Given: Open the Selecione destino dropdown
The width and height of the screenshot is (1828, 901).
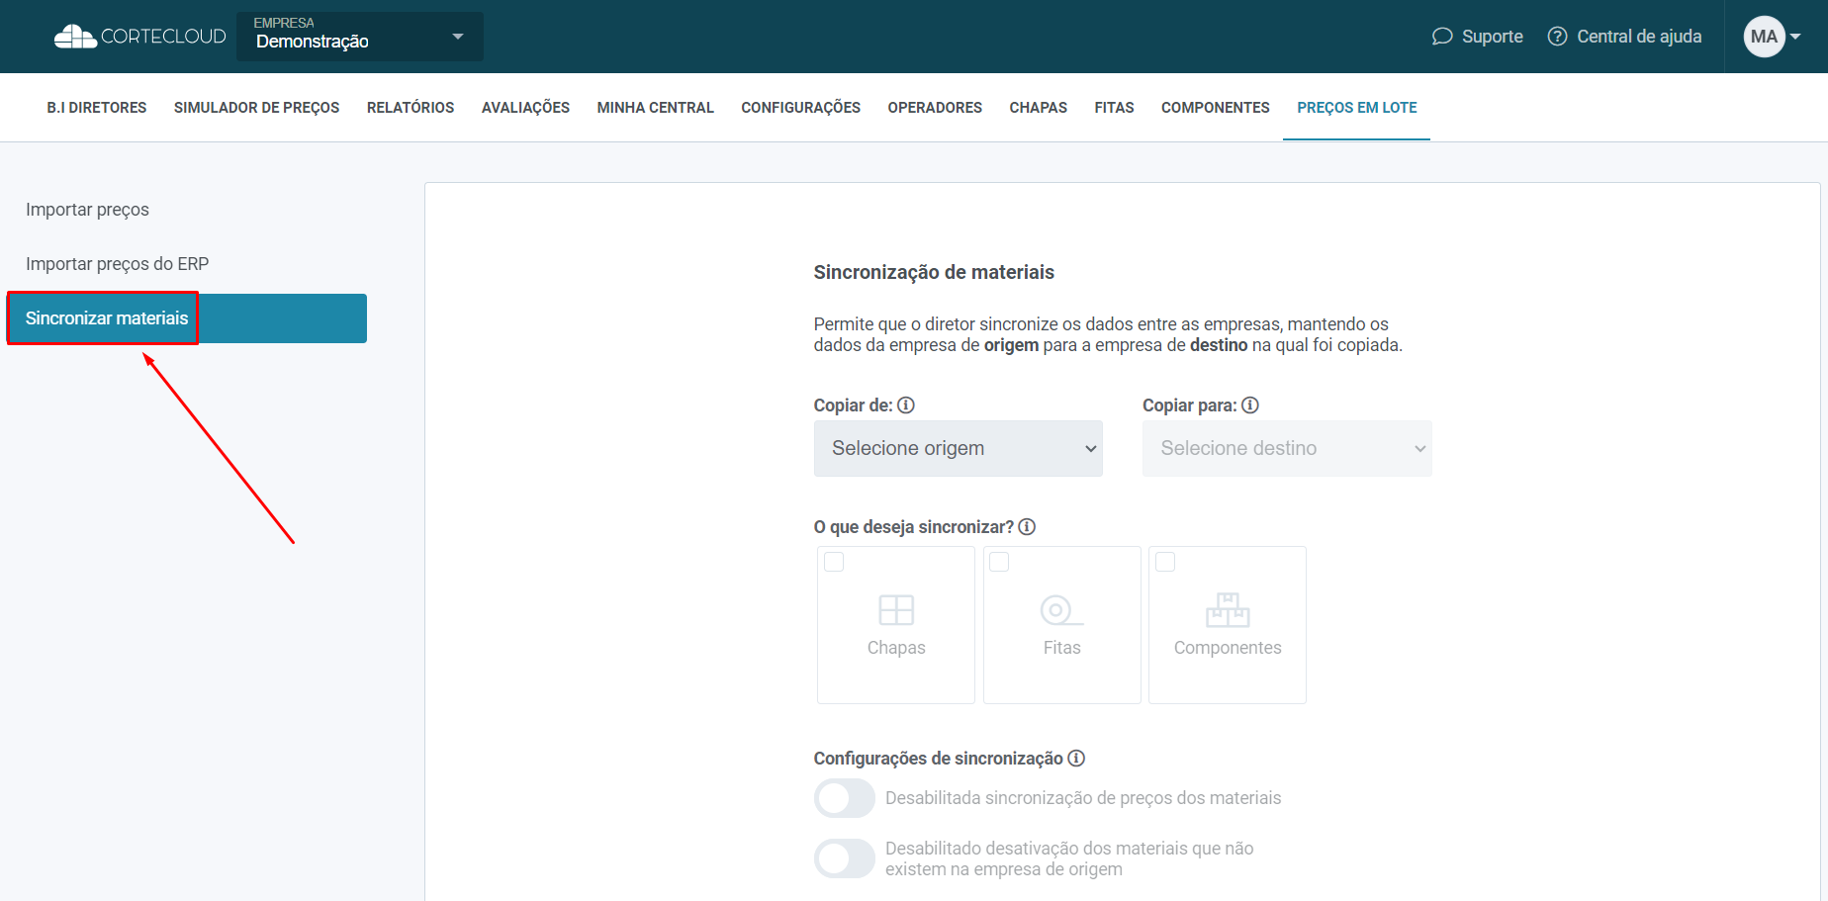Looking at the screenshot, I should click(x=1286, y=449).
